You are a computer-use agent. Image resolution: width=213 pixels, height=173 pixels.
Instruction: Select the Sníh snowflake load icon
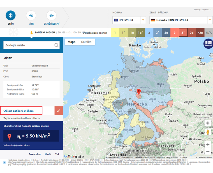click(11, 15)
